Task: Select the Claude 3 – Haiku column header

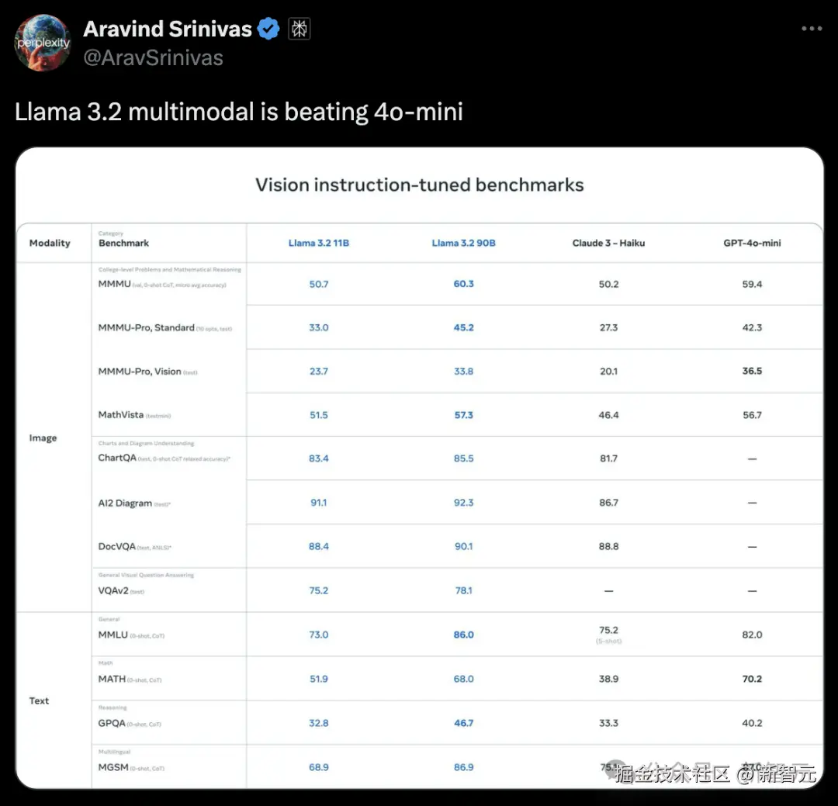Action: click(x=608, y=243)
